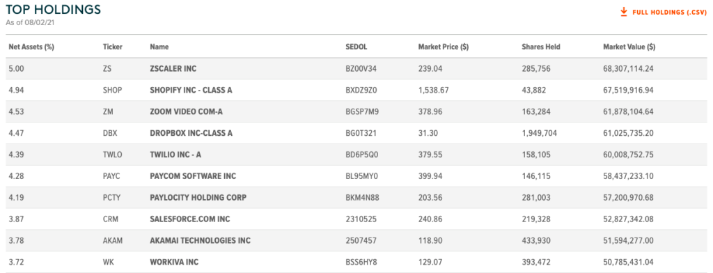The image size is (713, 273).
Task: Click the market price 31.30
Action: point(428,133)
